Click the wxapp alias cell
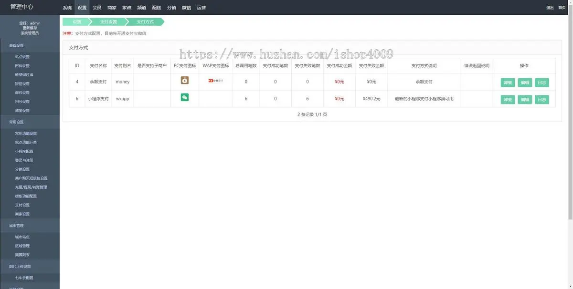 tap(123, 99)
